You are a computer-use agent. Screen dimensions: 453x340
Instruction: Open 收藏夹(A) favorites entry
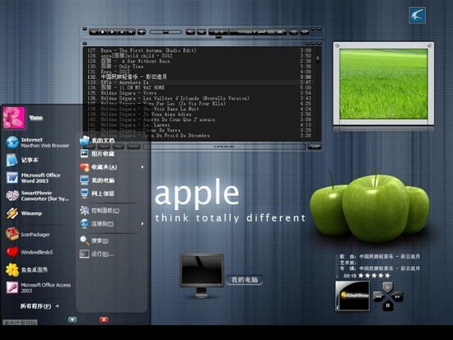99,167
